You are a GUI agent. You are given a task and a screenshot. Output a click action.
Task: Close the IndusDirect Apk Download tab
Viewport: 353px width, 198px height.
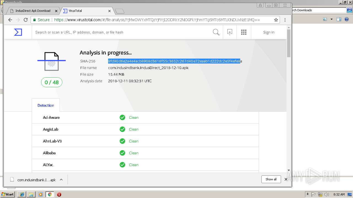(x=56, y=11)
